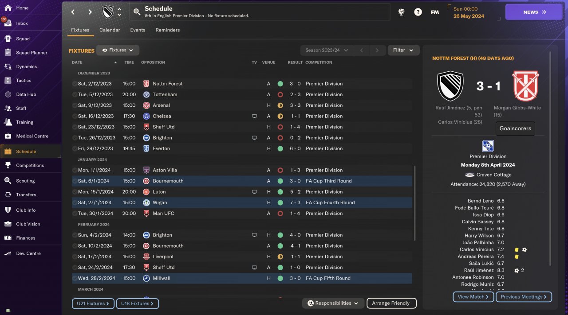This screenshot has height=315, width=568.
Task: Click the Previous Meetings button
Action: (x=524, y=297)
